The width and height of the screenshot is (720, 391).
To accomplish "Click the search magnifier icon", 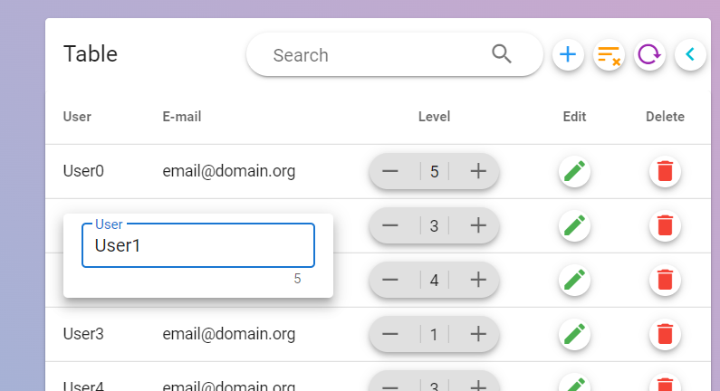I will pyautogui.click(x=502, y=54).
